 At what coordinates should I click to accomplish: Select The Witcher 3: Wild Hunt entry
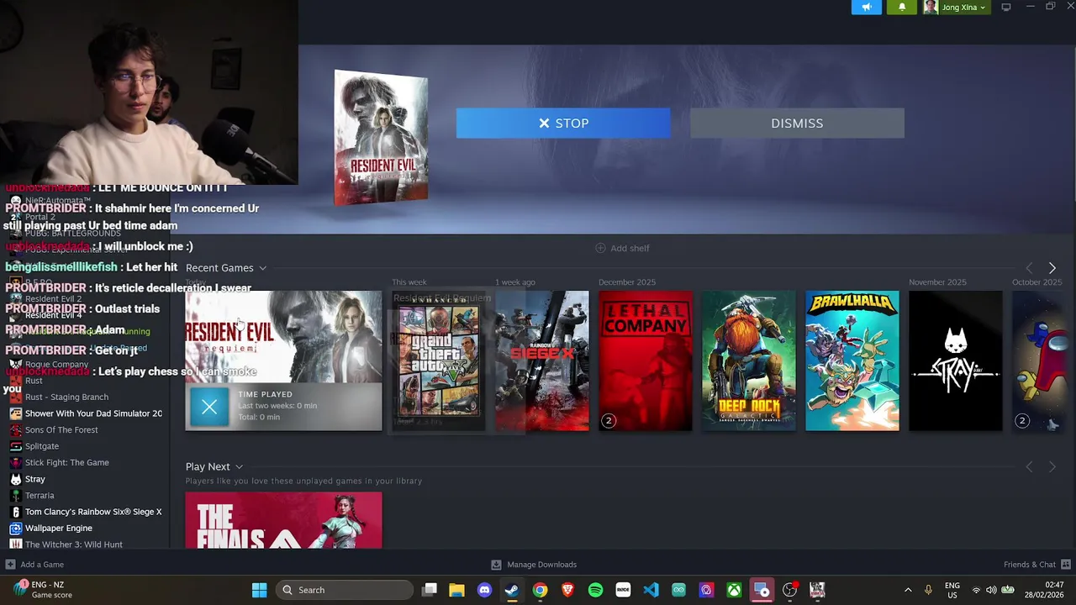pyautogui.click(x=74, y=544)
